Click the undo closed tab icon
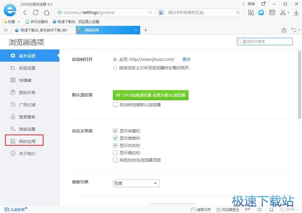This screenshot has height=213, width=302. [x=294, y=30]
